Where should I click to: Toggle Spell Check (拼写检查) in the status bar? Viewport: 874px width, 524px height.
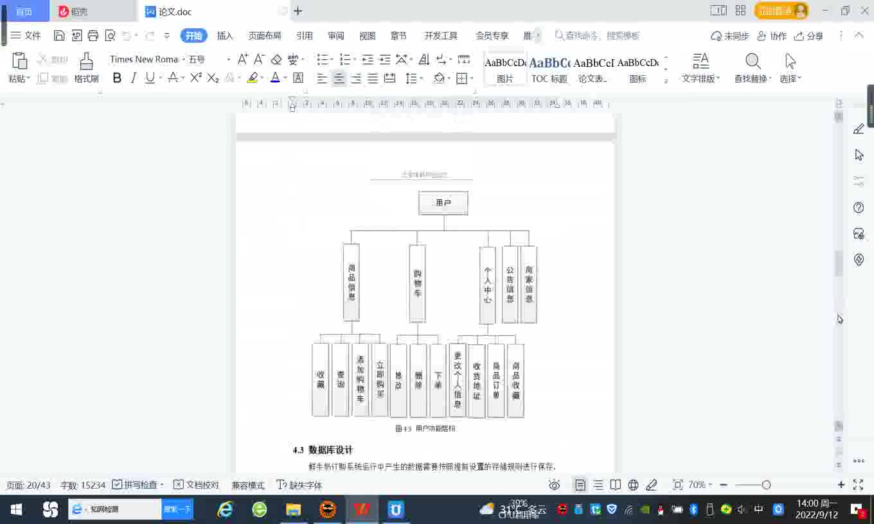pos(135,485)
